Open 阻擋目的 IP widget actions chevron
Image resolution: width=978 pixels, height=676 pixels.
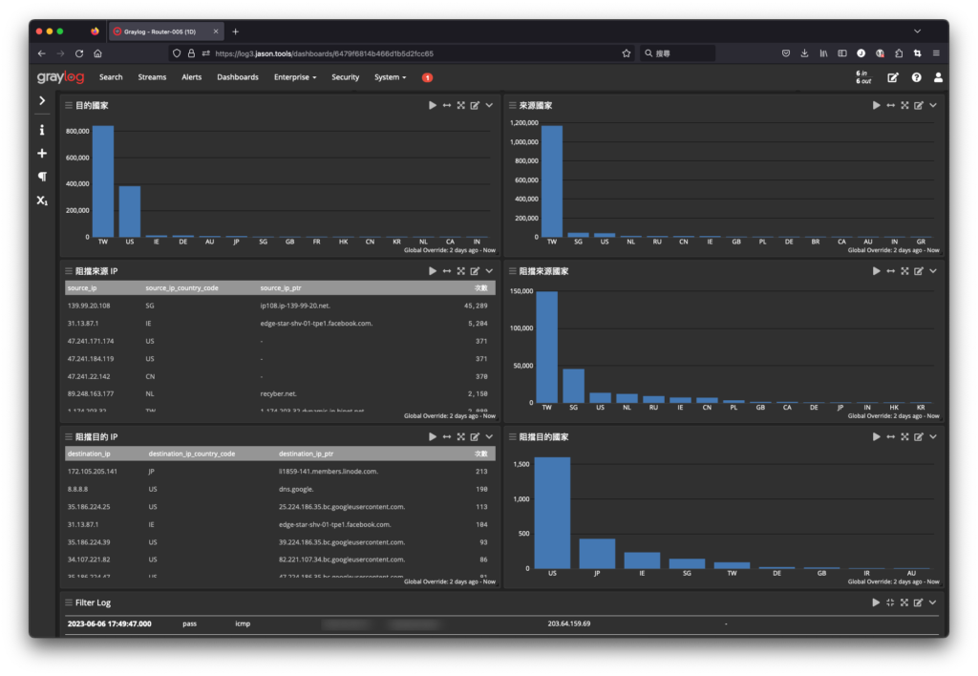489,437
